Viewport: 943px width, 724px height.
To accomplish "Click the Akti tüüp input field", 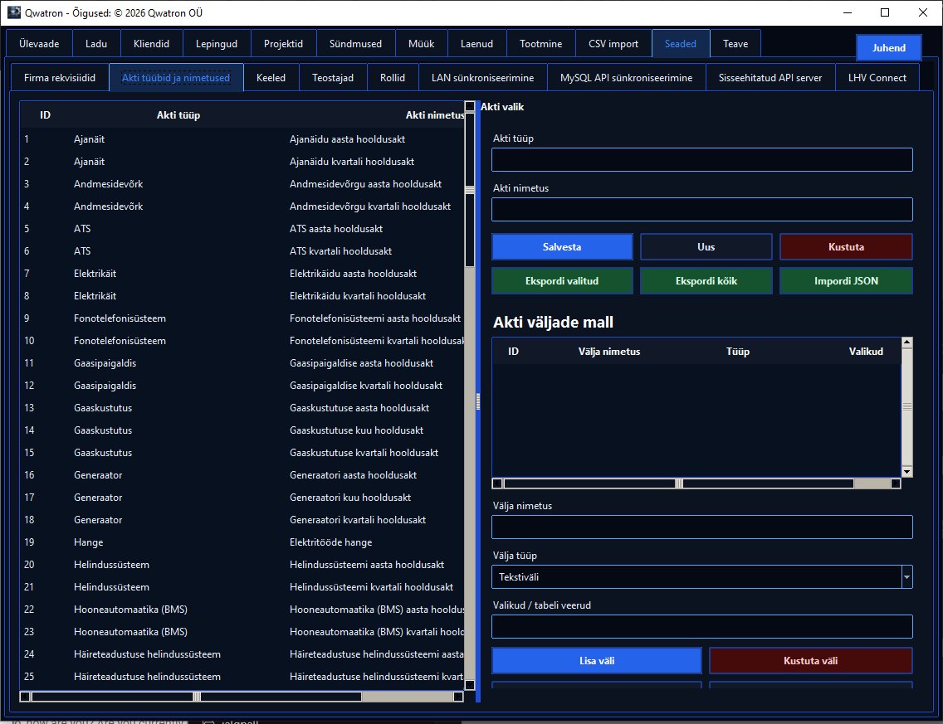I will (x=701, y=160).
